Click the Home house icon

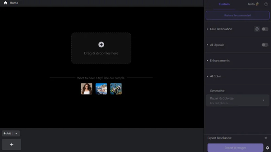pos(5,3)
